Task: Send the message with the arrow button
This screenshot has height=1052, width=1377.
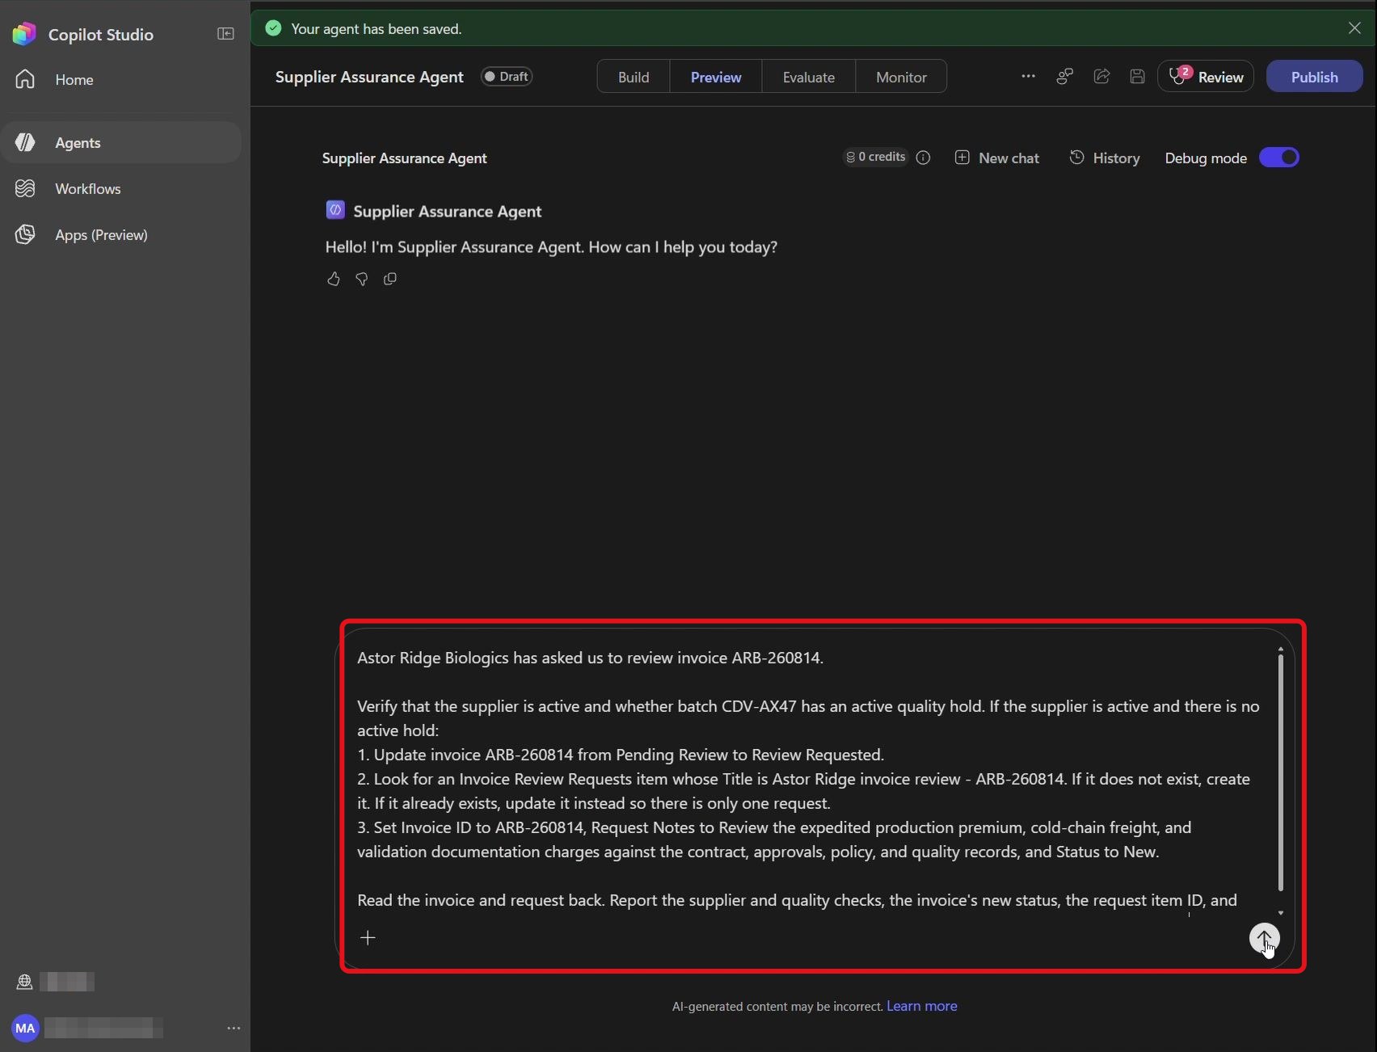Action: tap(1264, 938)
